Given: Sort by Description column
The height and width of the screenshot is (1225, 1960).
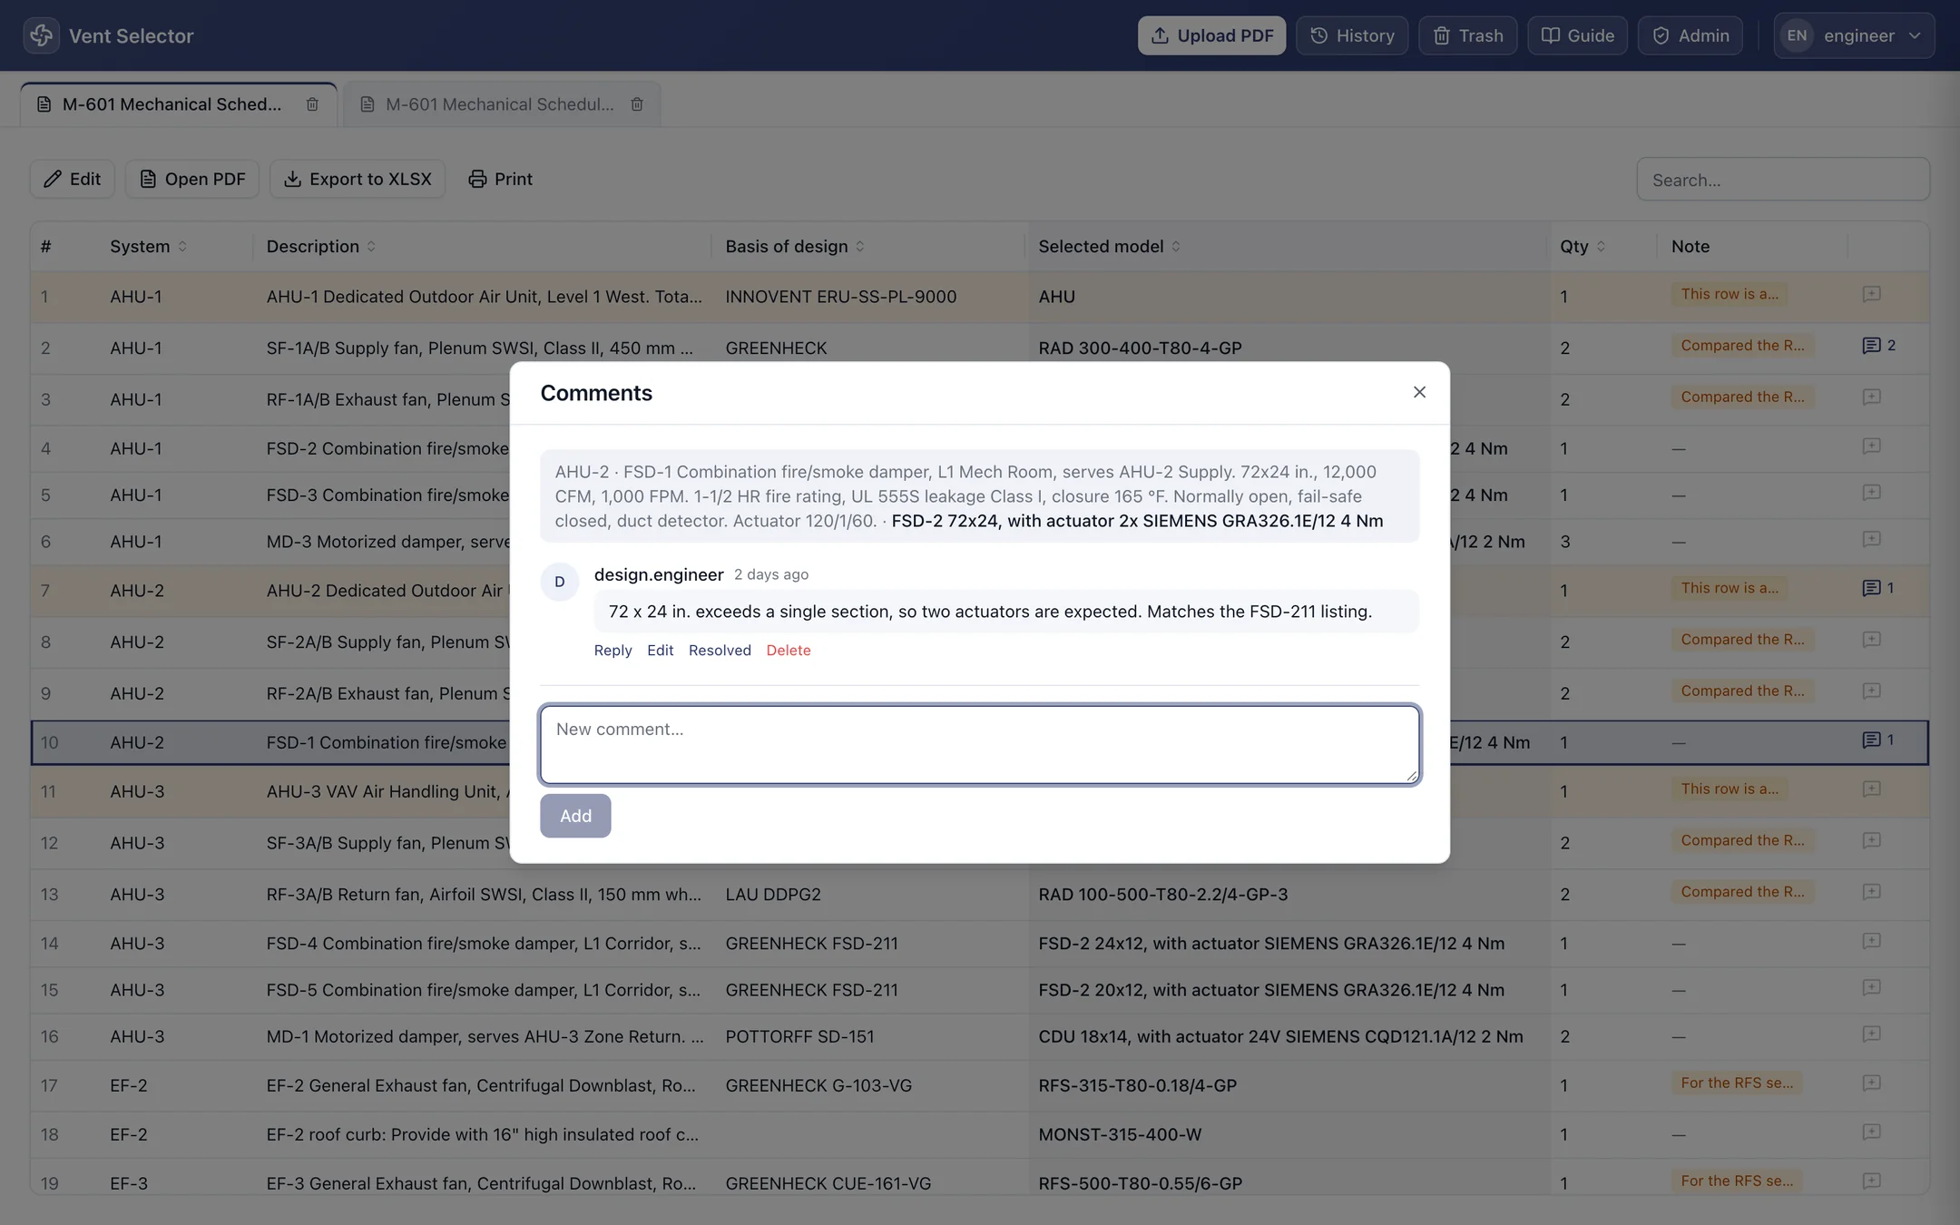Looking at the screenshot, I should [321, 247].
